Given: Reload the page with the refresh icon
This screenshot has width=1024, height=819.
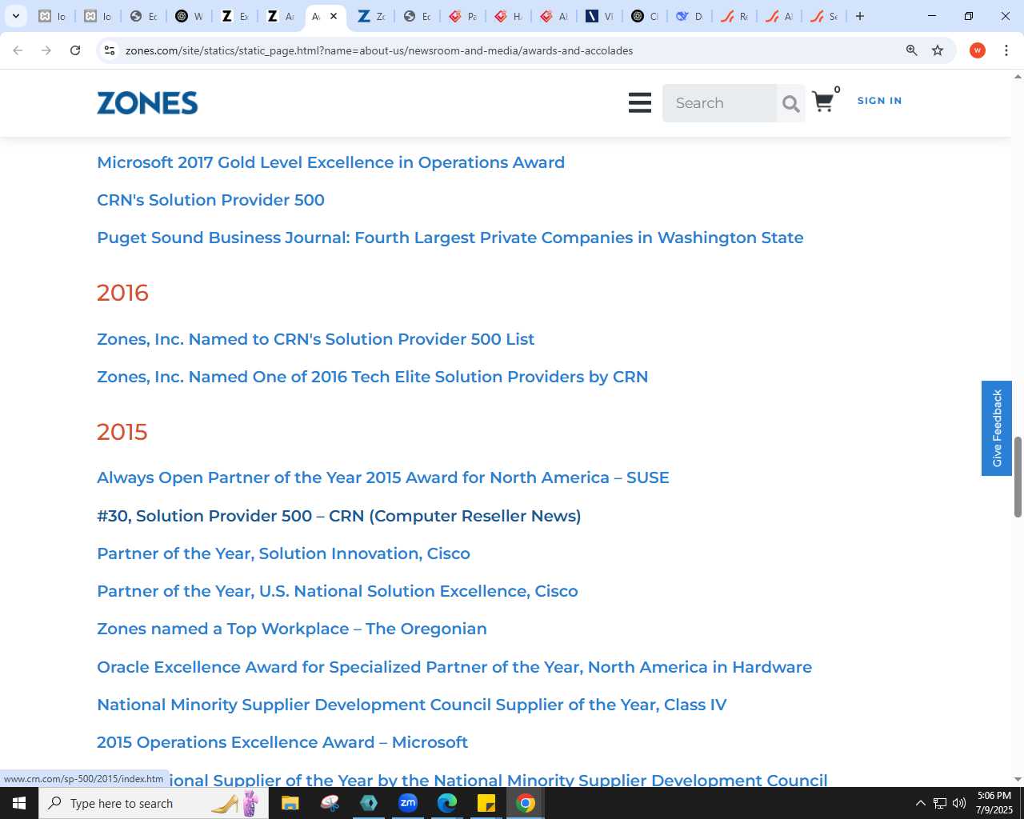Looking at the screenshot, I should point(75,50).
